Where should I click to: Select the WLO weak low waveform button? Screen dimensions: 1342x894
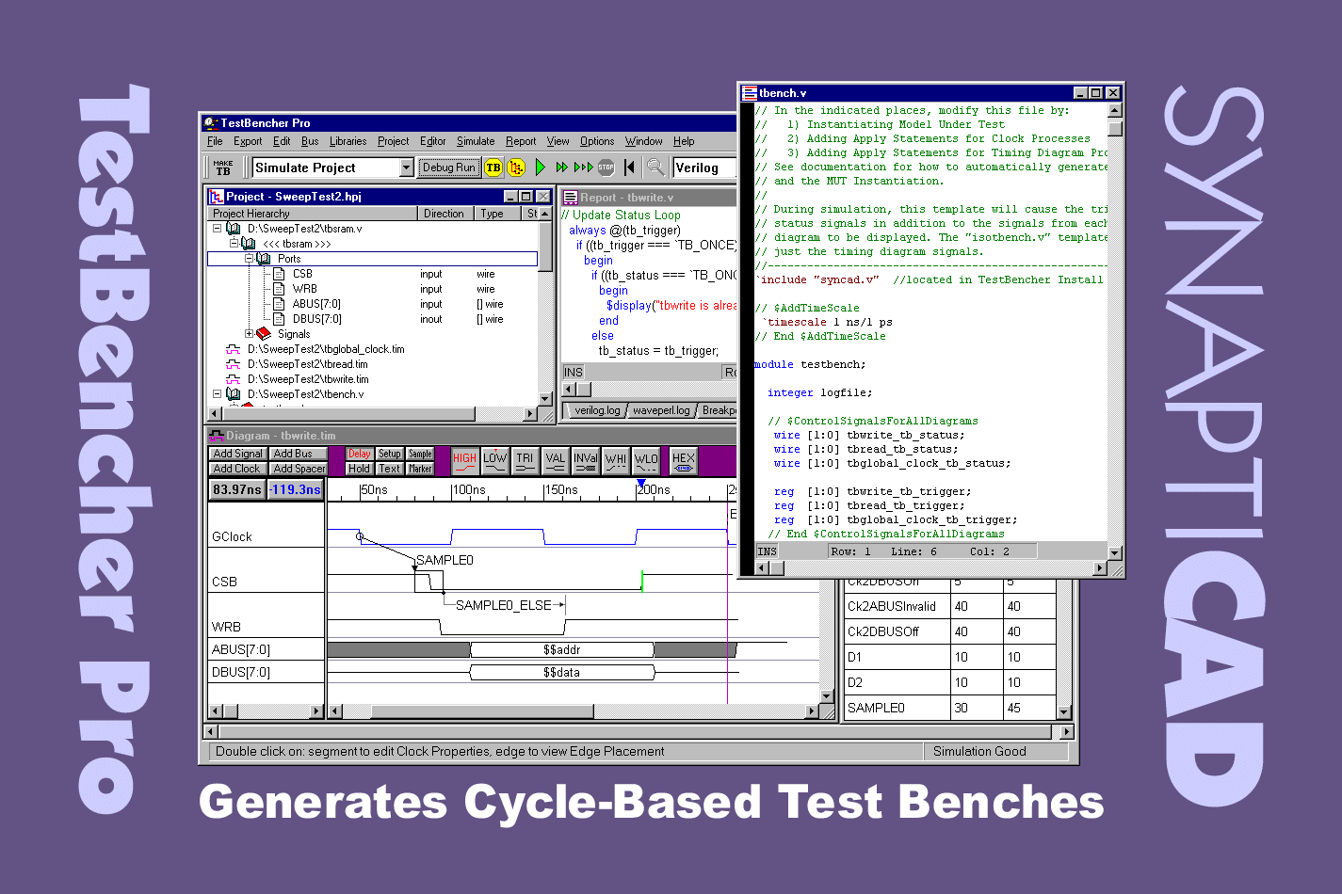tap(645, 461)
